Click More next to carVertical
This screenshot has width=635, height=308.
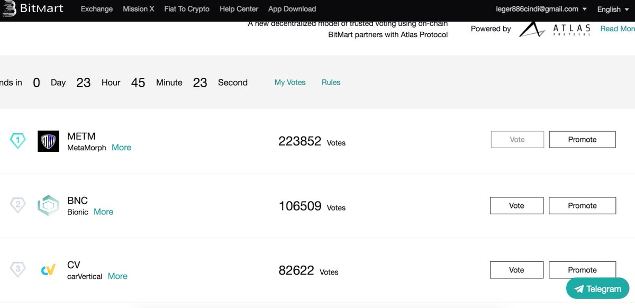tap(117, 276)
